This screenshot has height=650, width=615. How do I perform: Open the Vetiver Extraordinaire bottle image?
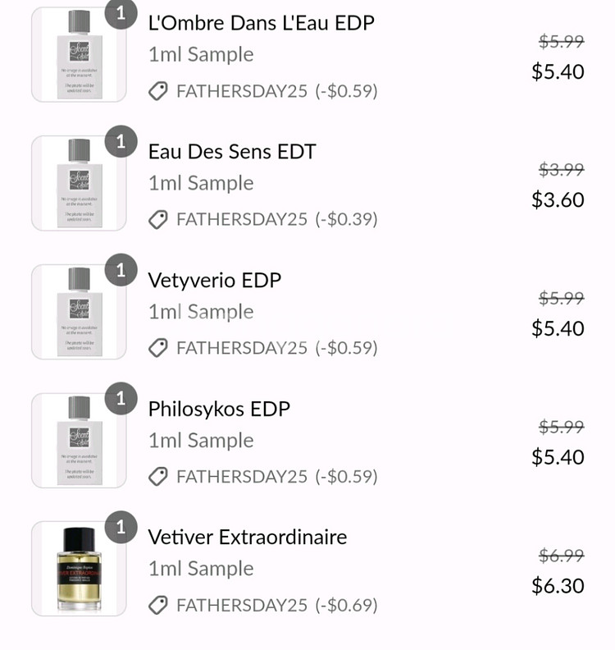click(79, 568)
